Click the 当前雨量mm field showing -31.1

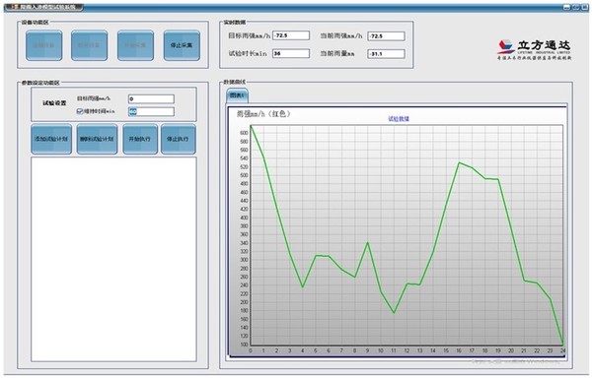point(386,54)
